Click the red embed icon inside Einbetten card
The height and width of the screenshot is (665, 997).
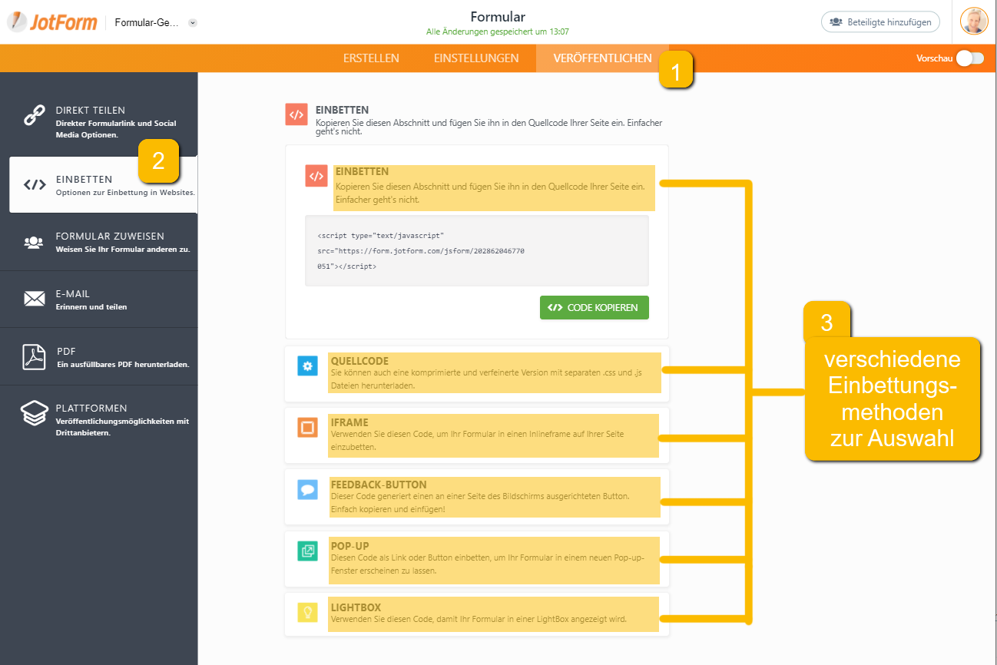pos(316,176)
